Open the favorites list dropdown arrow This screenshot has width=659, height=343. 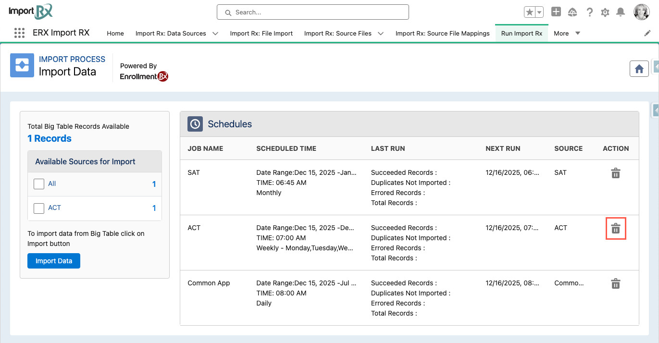[539, 12]
